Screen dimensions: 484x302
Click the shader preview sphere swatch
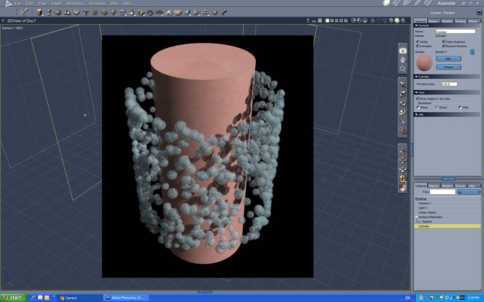tap(424, 63)
